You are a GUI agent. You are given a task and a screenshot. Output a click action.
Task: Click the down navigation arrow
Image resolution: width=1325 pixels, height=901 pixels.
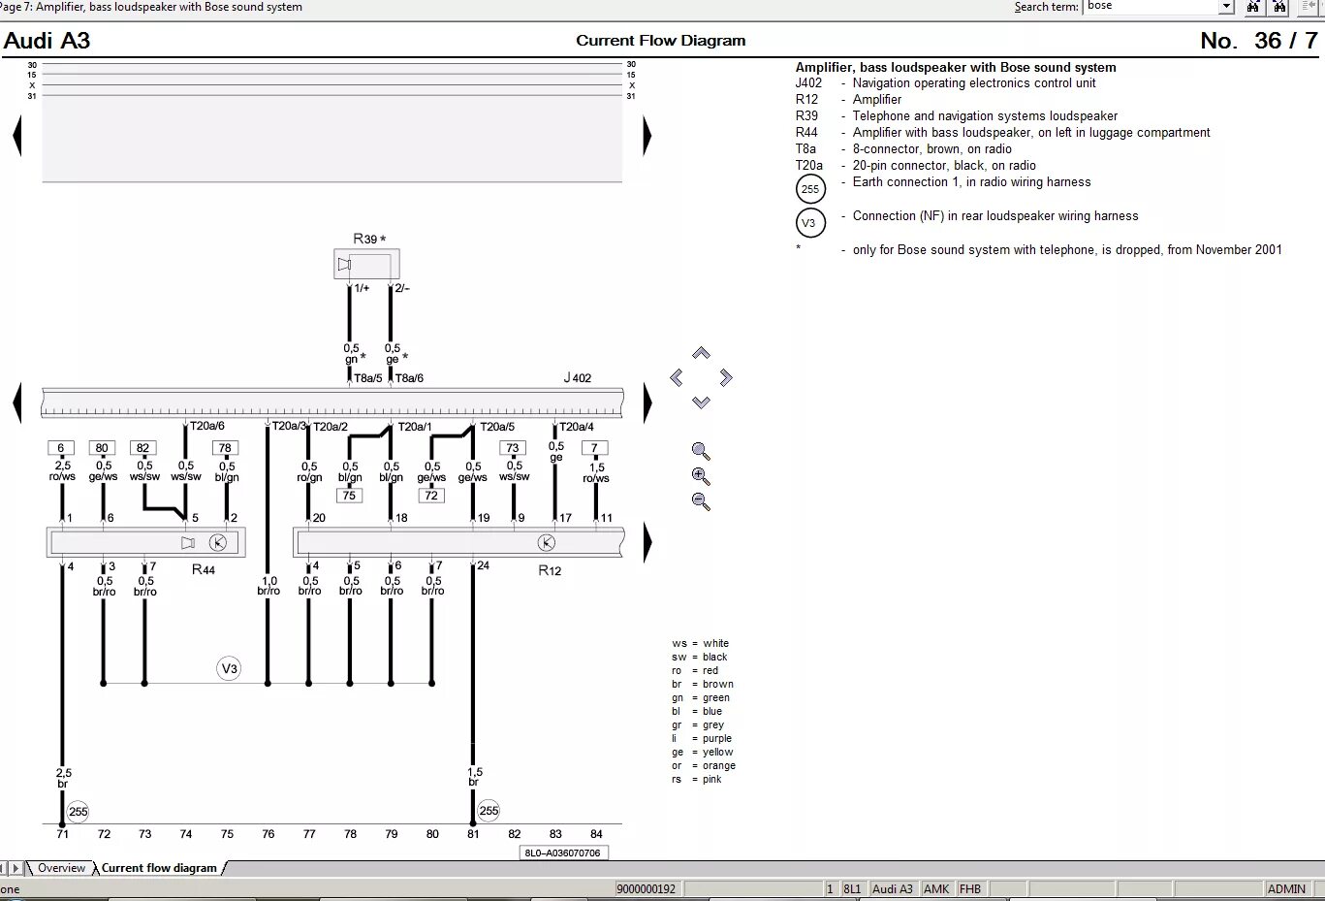pyautogui.click(x=701, y=402)
